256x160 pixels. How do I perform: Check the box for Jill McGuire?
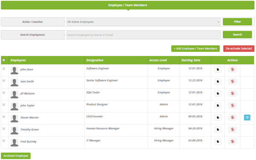[x=4, y=93]
